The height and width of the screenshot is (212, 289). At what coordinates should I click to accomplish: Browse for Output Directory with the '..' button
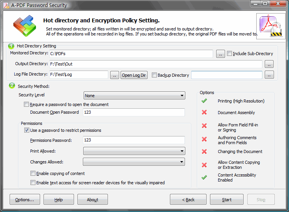[269, 64]
